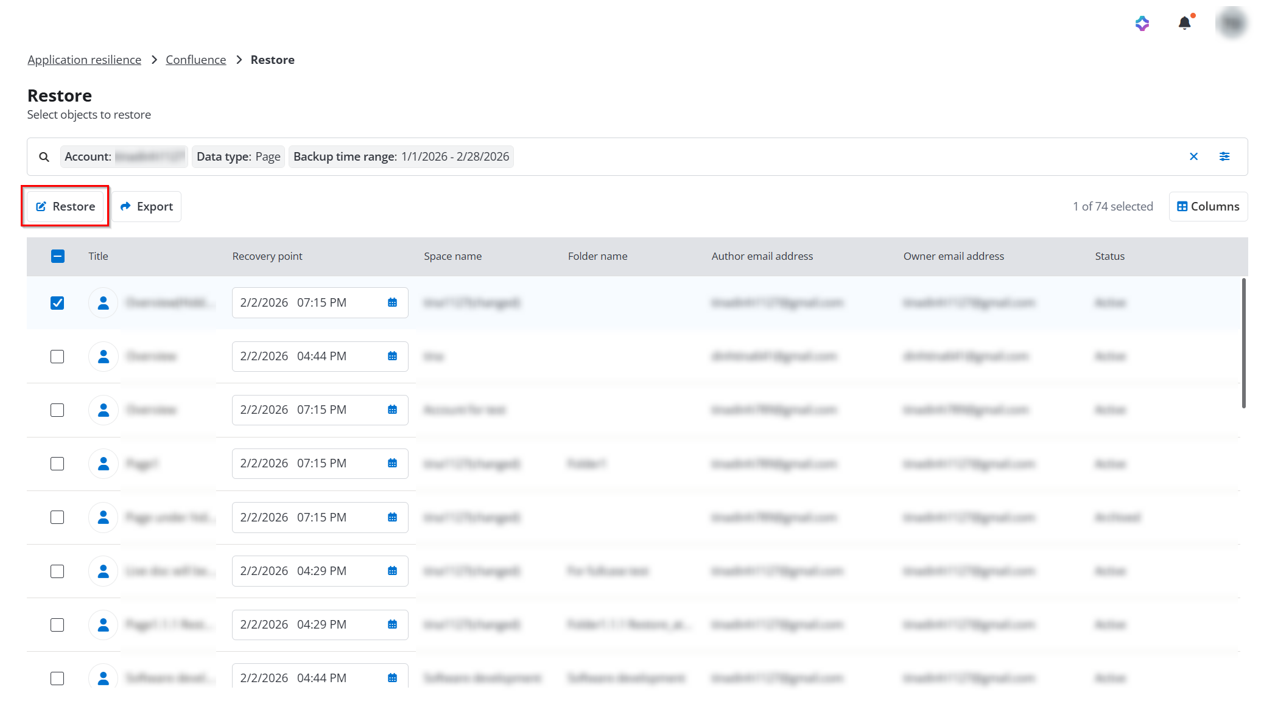Open advanced filter sliders icon
Screen dimensions: 1275x715
point(1224,156)
